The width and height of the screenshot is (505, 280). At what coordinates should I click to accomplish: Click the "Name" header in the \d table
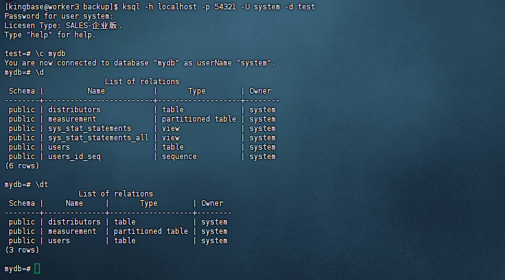tap(96, 91)
